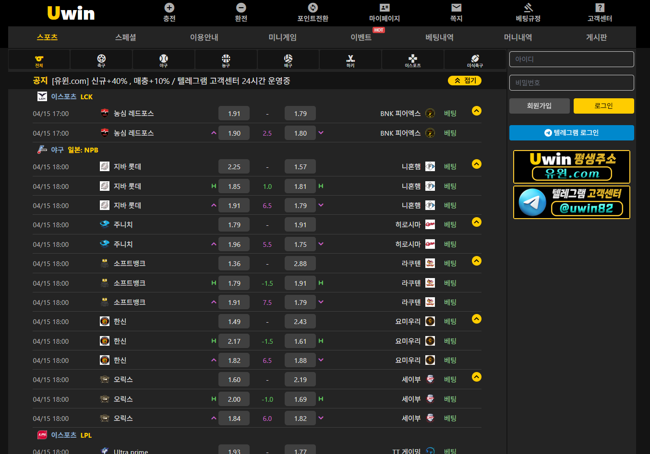
Task: Toggle the 지바 롯데 match group yellow chevron
Action: (476, 164)
